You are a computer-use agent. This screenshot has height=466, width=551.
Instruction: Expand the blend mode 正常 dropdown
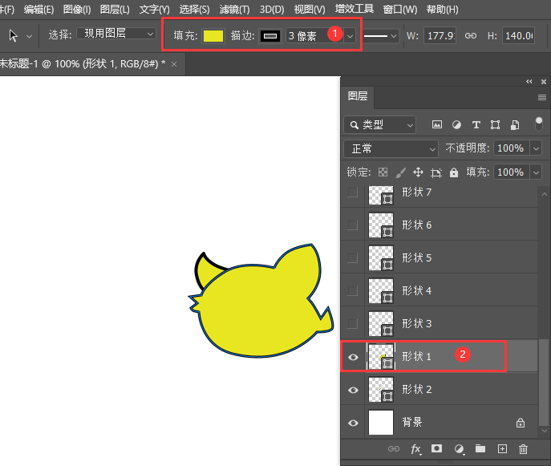(x=391, y=148)
